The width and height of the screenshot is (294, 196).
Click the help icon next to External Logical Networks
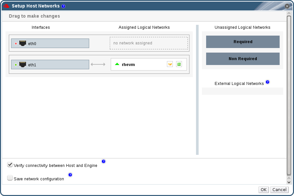268,82
